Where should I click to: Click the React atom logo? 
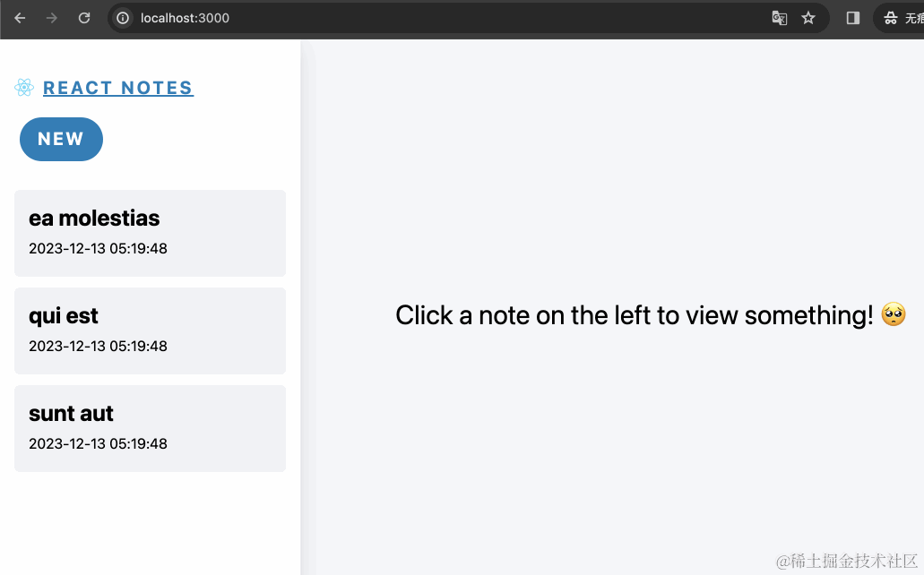(x=24, y=88)
